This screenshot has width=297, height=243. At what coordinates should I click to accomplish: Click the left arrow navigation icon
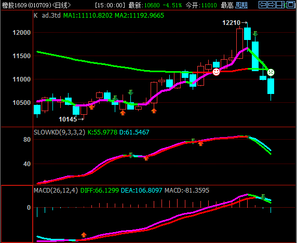[x=263, y=5]
